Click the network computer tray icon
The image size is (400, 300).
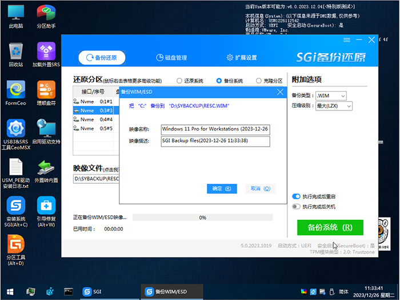pos(322,291)
